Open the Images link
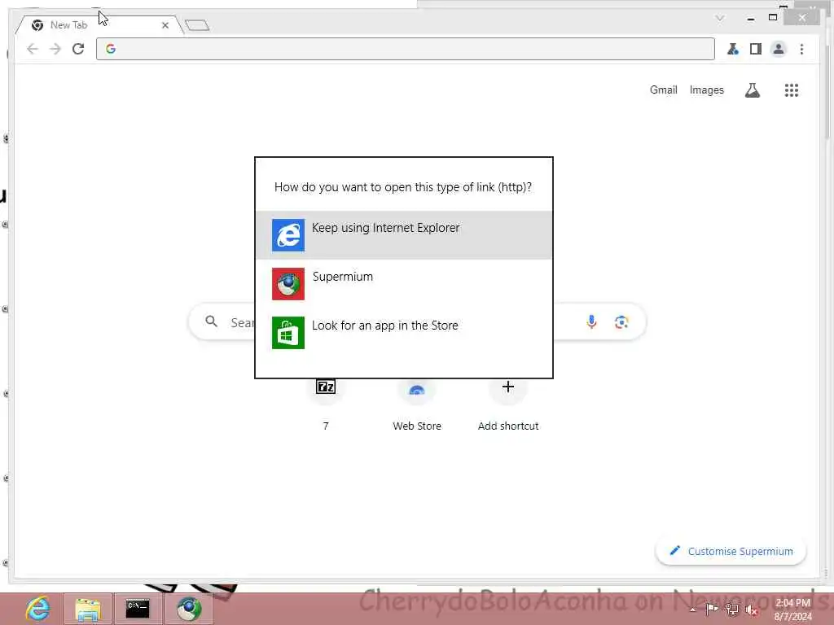The image size is (834, 625). (706, 90)
